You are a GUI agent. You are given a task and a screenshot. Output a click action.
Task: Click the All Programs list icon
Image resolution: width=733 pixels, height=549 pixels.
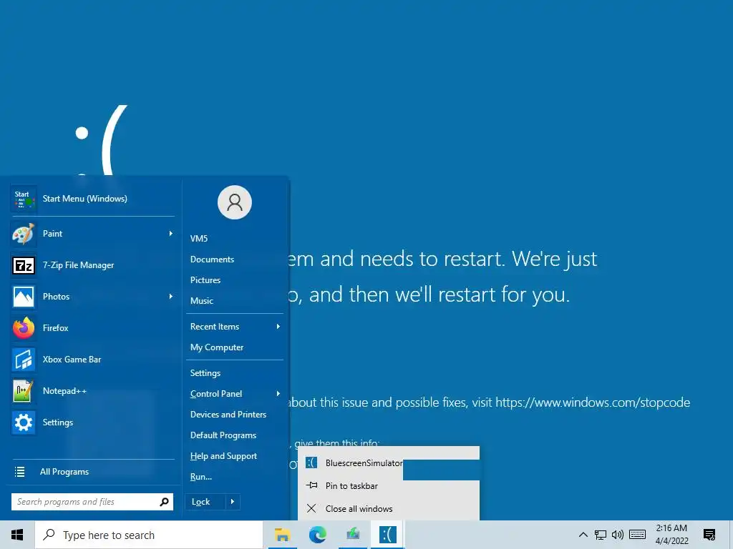pyautogui.click(x=19, y=472)
